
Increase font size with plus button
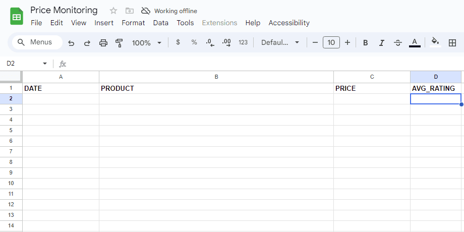click(x=347, y=42)
